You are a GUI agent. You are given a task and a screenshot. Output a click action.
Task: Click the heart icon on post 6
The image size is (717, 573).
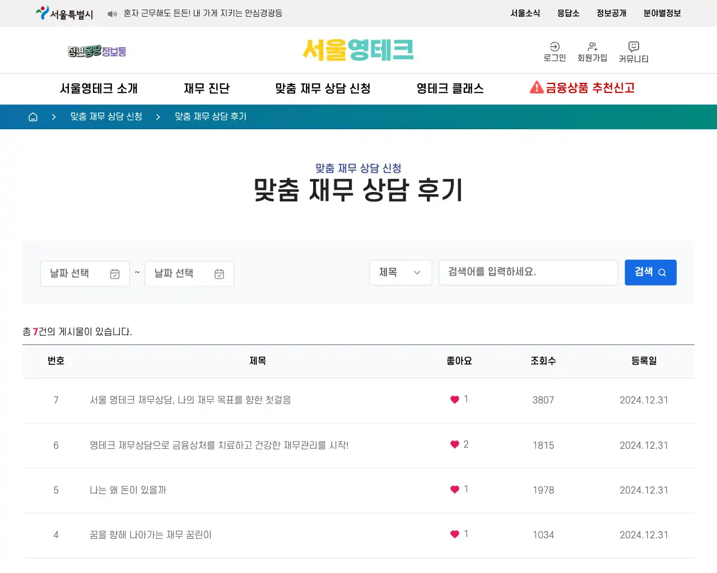coord(455,444)
